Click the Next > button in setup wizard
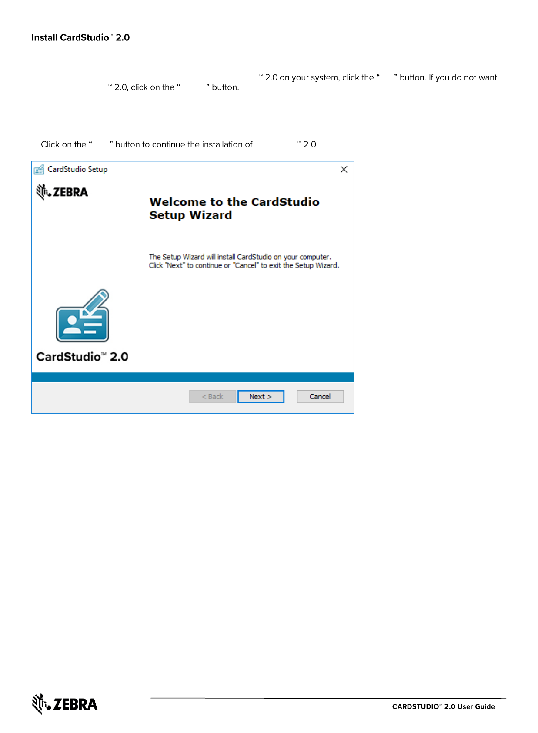 tap(261, 396)
